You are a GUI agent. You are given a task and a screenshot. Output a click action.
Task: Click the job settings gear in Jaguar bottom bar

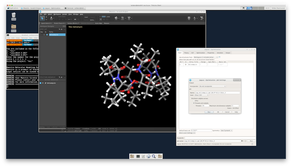click(242, 141)
